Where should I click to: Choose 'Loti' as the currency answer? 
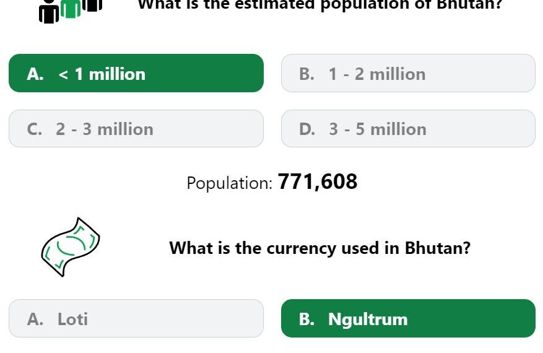(x=136, y=318)
